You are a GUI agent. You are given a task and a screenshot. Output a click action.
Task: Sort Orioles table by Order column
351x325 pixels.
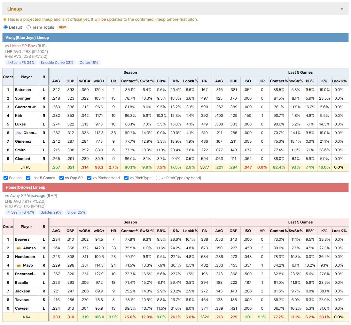(x=8, y=227)
